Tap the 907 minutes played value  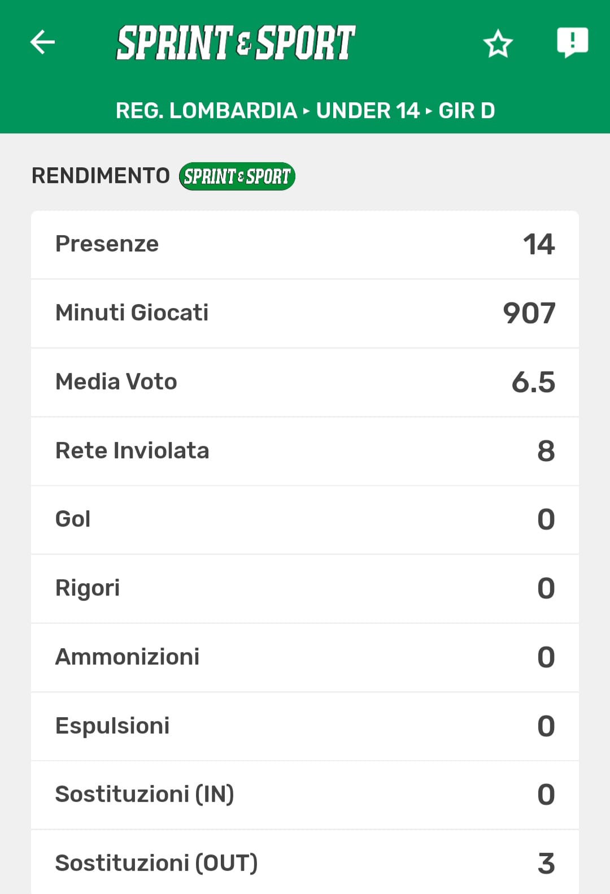point(529,313)
